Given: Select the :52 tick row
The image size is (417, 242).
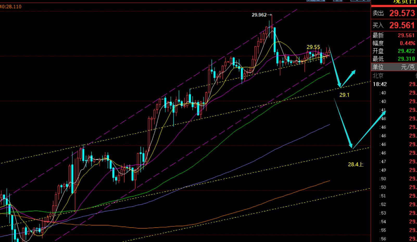Looking at the screenshot, I should point(394,205).
